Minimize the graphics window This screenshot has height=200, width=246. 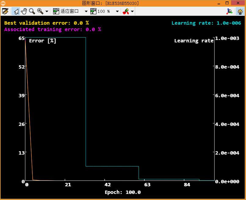point(219,3)
